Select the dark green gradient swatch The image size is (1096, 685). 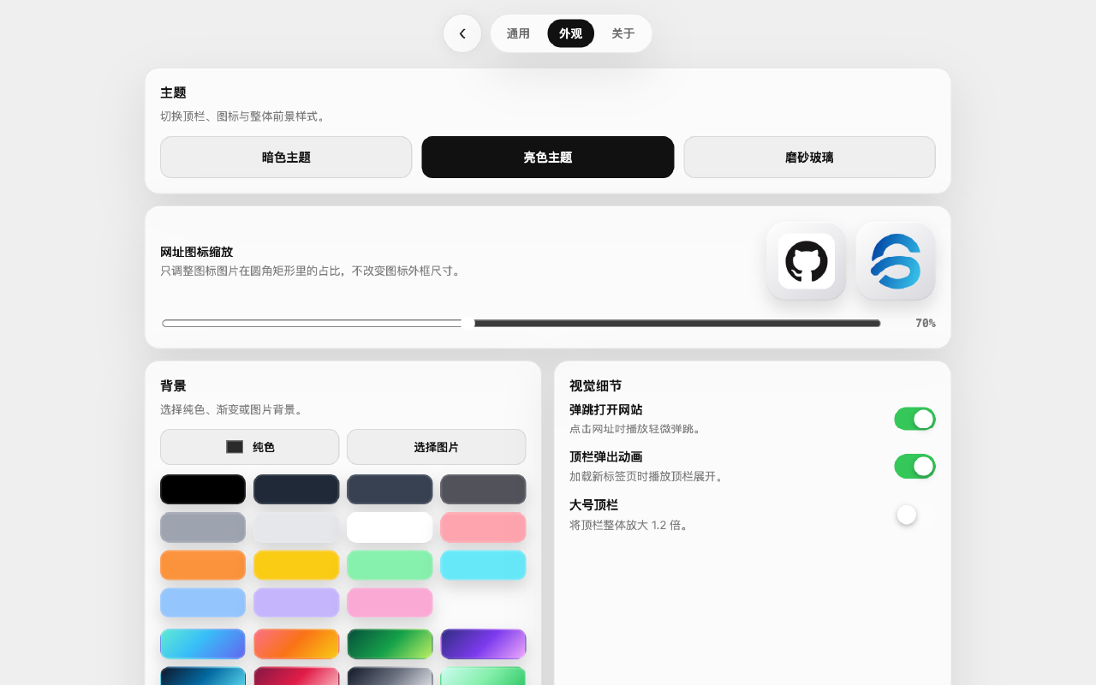[x=390, y=644]
